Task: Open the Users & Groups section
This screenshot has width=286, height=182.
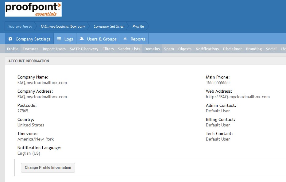Action: pos(101,39)
